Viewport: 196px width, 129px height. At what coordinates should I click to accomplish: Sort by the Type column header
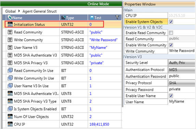click(x=74, y=17)
